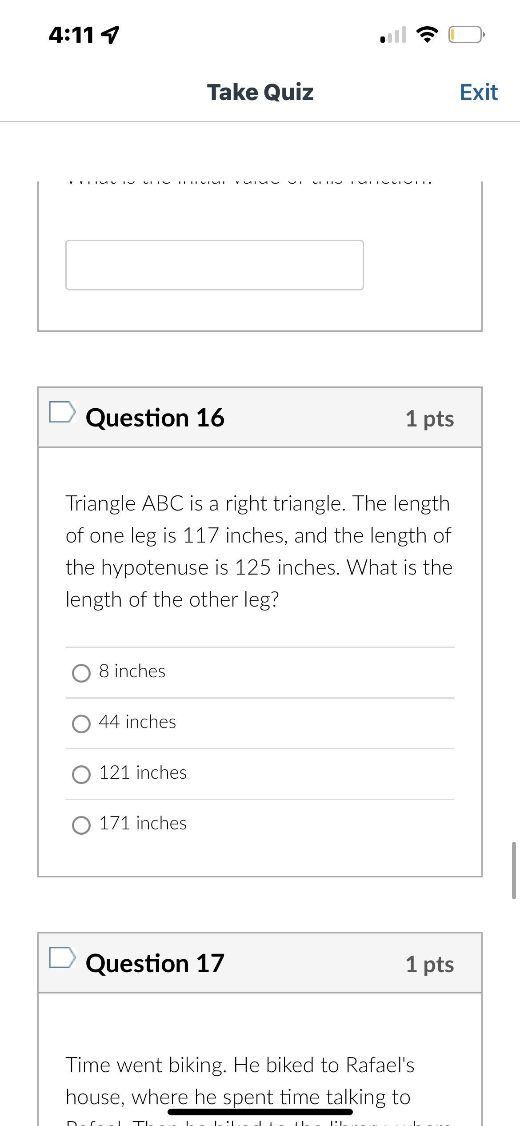The height and width of the screenshot is (1126, 520).
Task: Tap the Triangle ABC question text
Action: click(259, 551)
